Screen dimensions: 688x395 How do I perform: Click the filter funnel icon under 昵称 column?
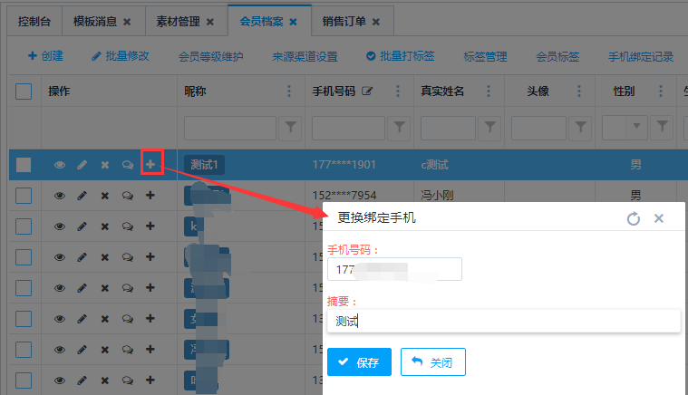tap(290, 128)
